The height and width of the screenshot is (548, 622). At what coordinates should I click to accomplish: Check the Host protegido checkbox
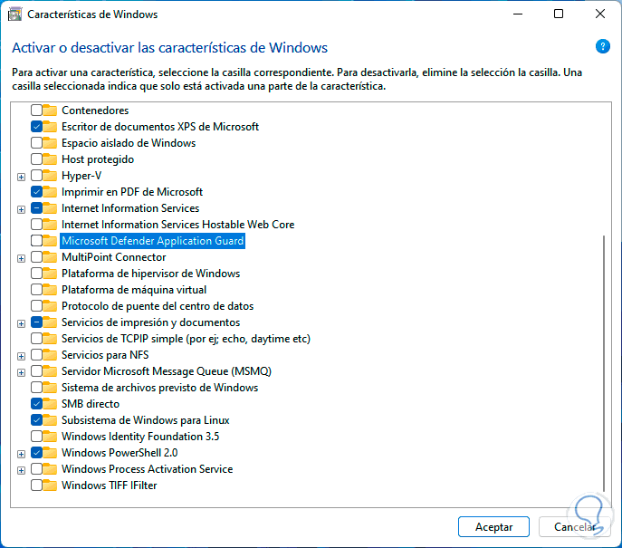click(x=36, y=159)
